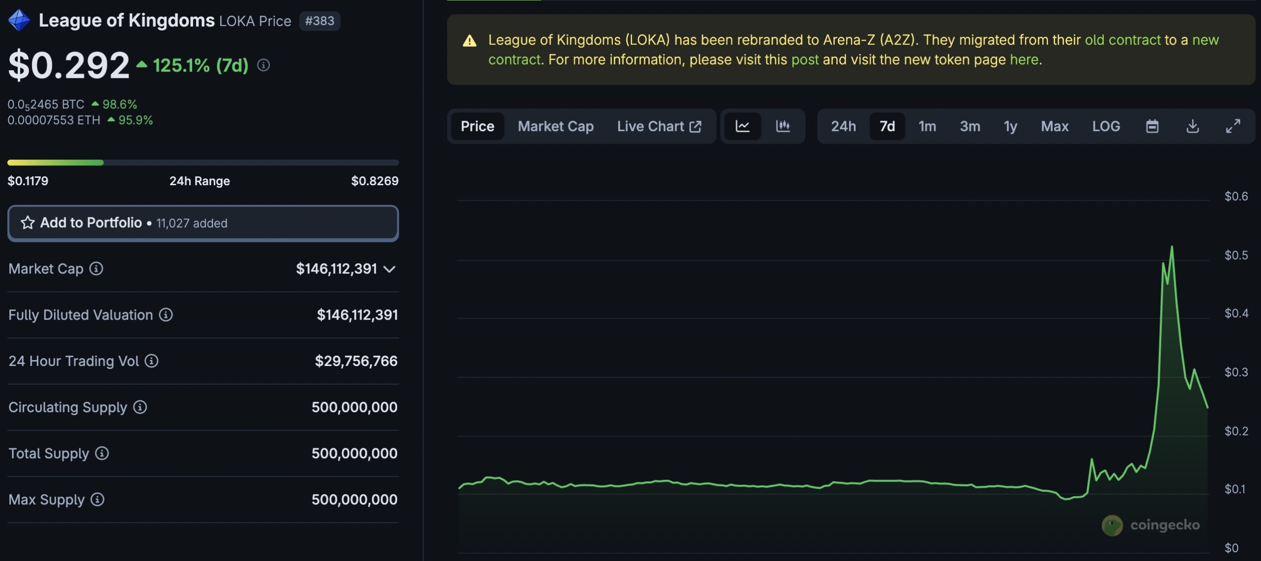
Task: Click the warning triangle icon in banner
Action: click(469, 41)
